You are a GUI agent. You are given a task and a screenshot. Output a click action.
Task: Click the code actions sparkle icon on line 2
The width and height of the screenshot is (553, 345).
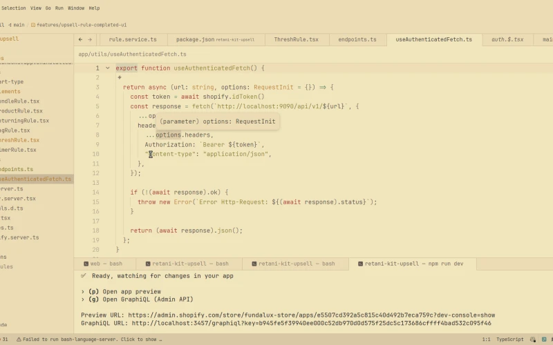120,77
